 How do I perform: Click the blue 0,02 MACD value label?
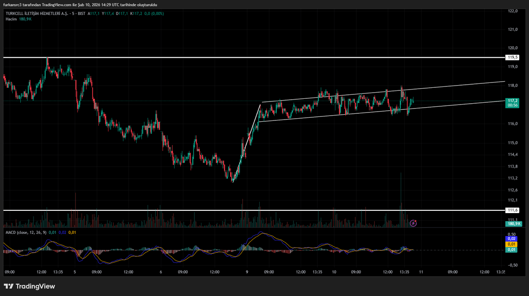pyautogui.click(x=512, y=239)
